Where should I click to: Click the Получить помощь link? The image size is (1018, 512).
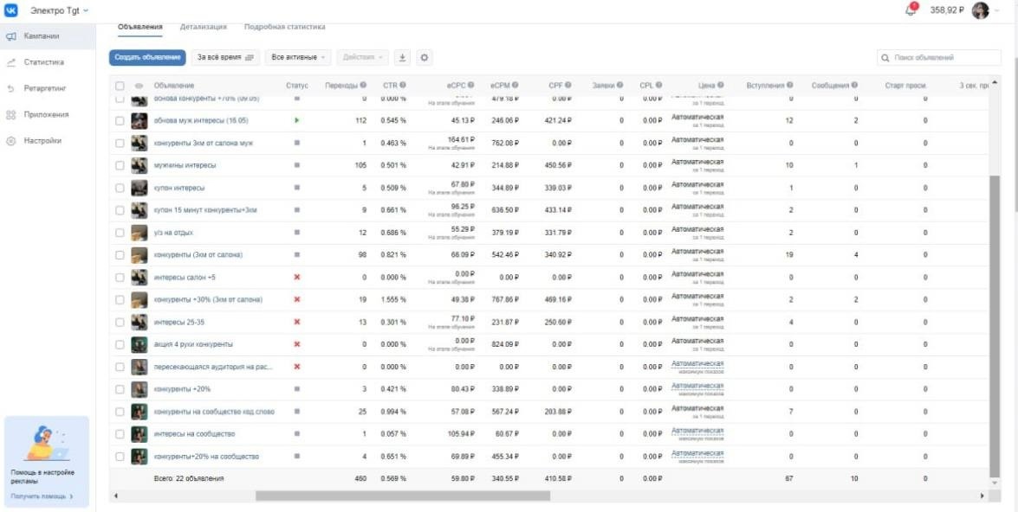tap(42, 496)
